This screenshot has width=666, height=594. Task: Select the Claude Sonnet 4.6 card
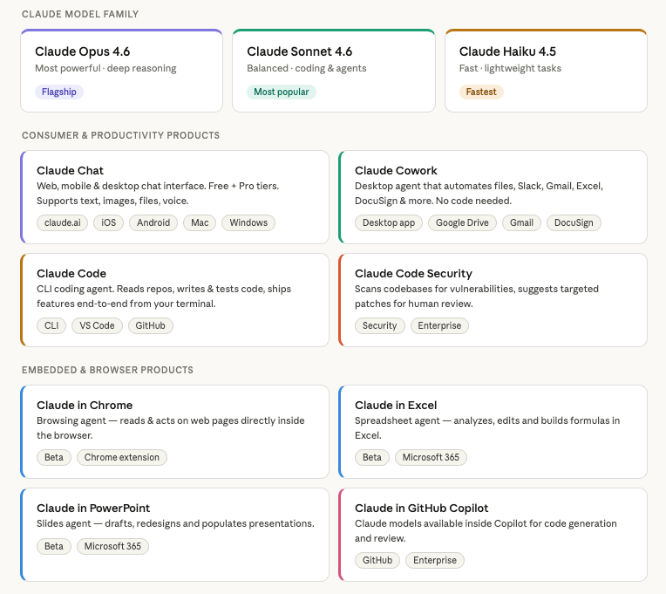click(x=333, y=71)
